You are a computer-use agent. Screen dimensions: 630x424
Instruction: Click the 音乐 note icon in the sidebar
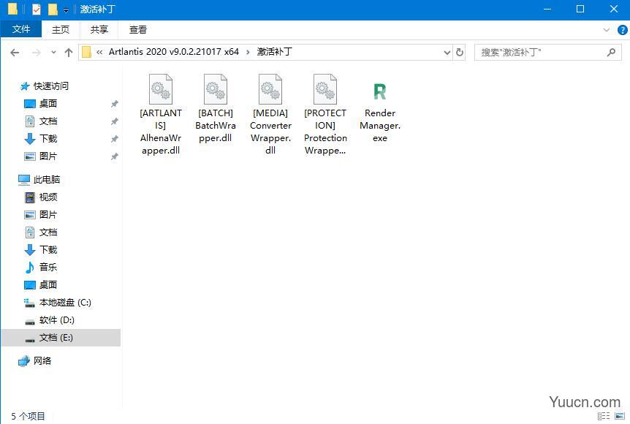tap(30, 268)
